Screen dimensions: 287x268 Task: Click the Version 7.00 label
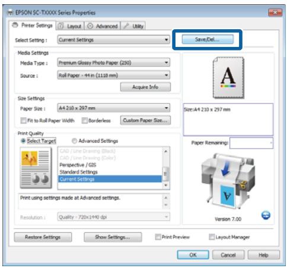228,219
